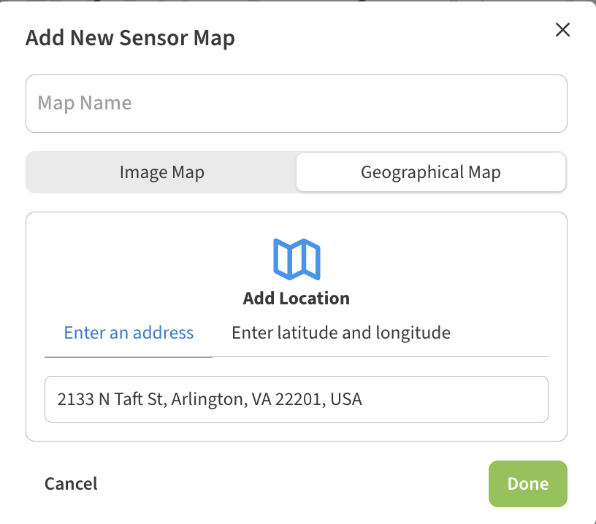Click the word Arlington in the address
The image size is (596, 524).
point(208,400)
